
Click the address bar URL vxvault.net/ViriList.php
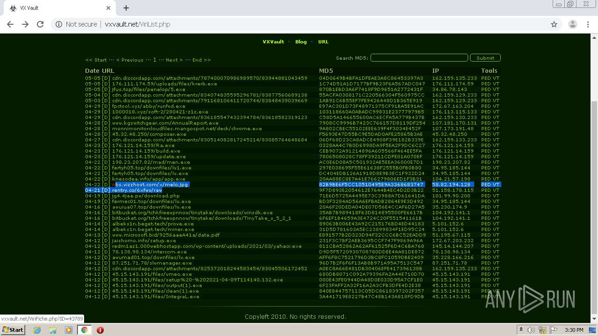pyautogui.click(x=137, y=24)
